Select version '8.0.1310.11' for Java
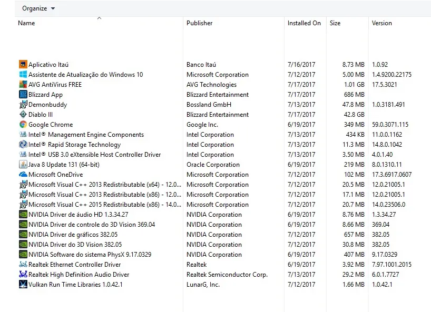The height and width of the screenshot is (312, 431). click(x=387, y=165)
